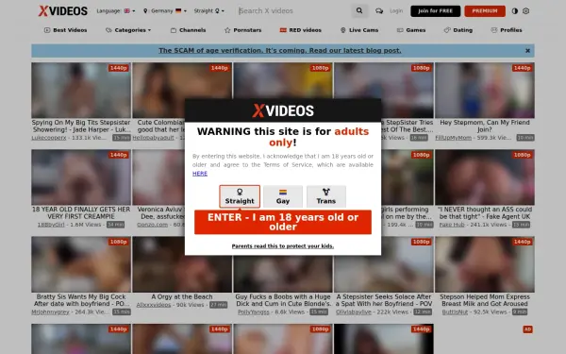This screenshot has width=566, height=354.
Task: Click the HERE Terms of Service link
Action: pos(200,174)
